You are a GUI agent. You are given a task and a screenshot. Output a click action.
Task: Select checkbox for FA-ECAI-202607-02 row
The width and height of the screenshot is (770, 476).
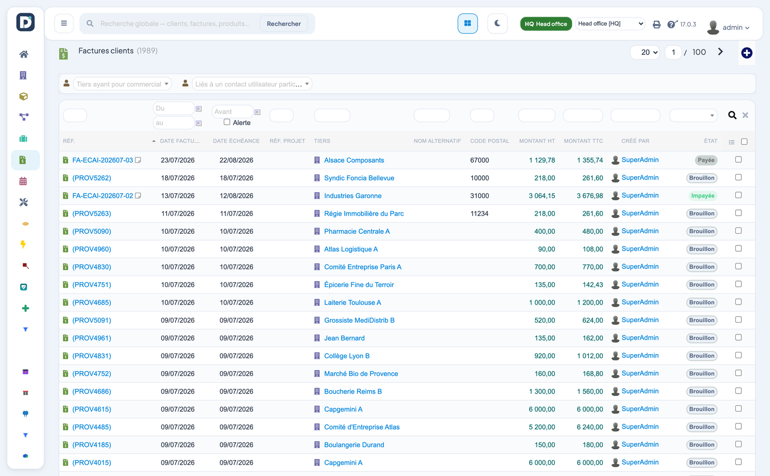click(x=739, y=195)
